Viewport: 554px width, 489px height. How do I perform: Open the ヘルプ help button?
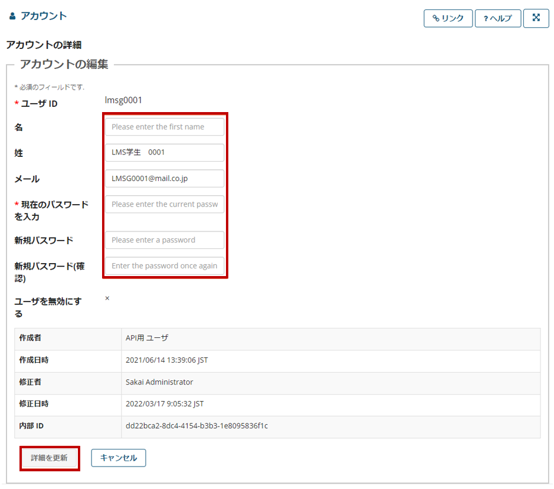[498, 18]
